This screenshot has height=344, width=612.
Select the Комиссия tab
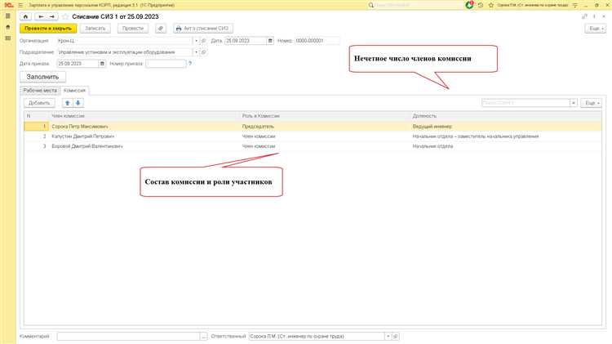(75, 90)
